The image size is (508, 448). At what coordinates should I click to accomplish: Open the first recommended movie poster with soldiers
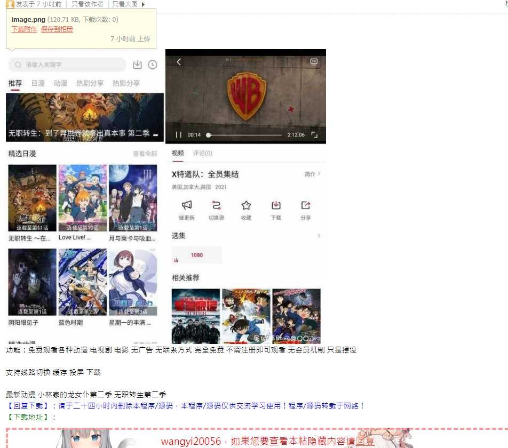click(x=196, y=316)
